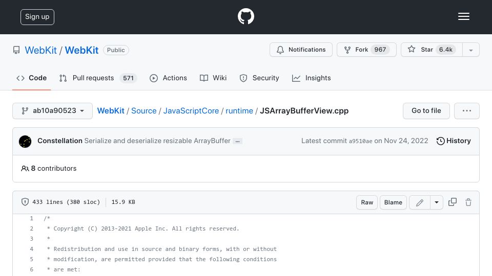
Task: Click the repository book icon
Action: [x=16, y=50]
